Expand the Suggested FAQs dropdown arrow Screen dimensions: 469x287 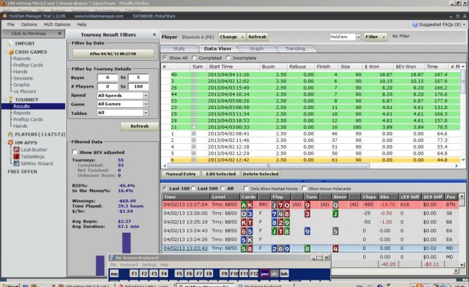pos(464,25)
